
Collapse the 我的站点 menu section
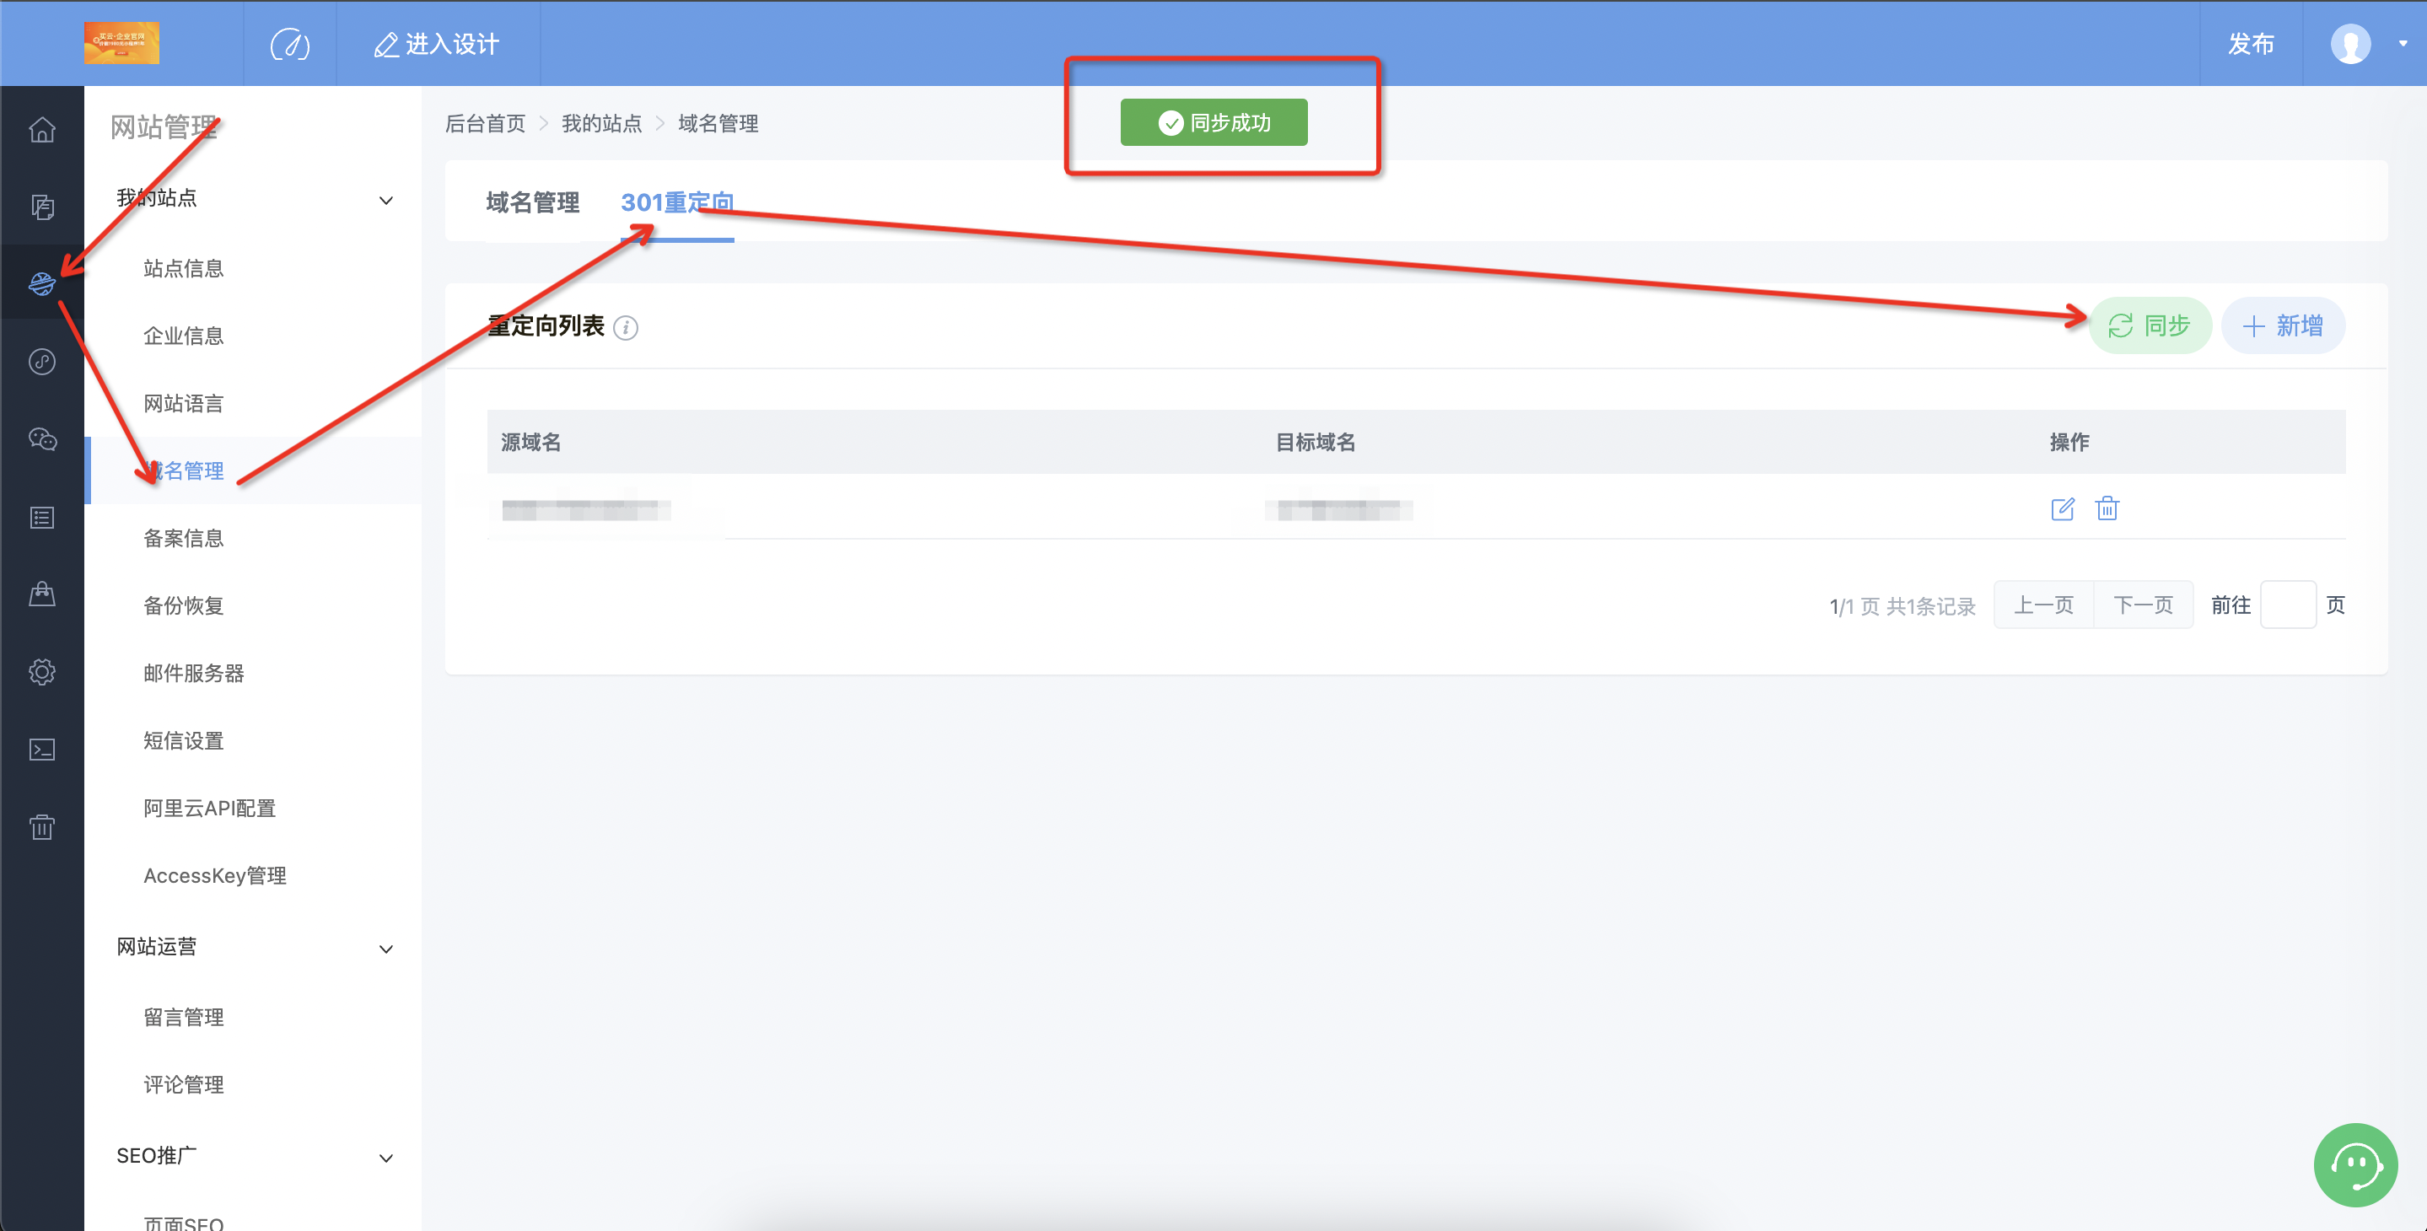pos(385,201)
